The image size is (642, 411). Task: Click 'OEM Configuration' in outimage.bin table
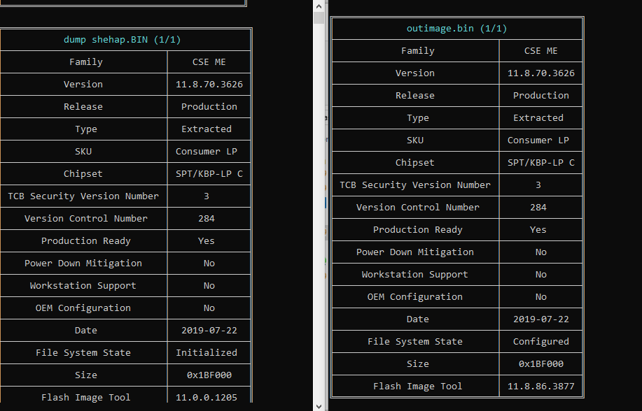(x=414, y=297)
